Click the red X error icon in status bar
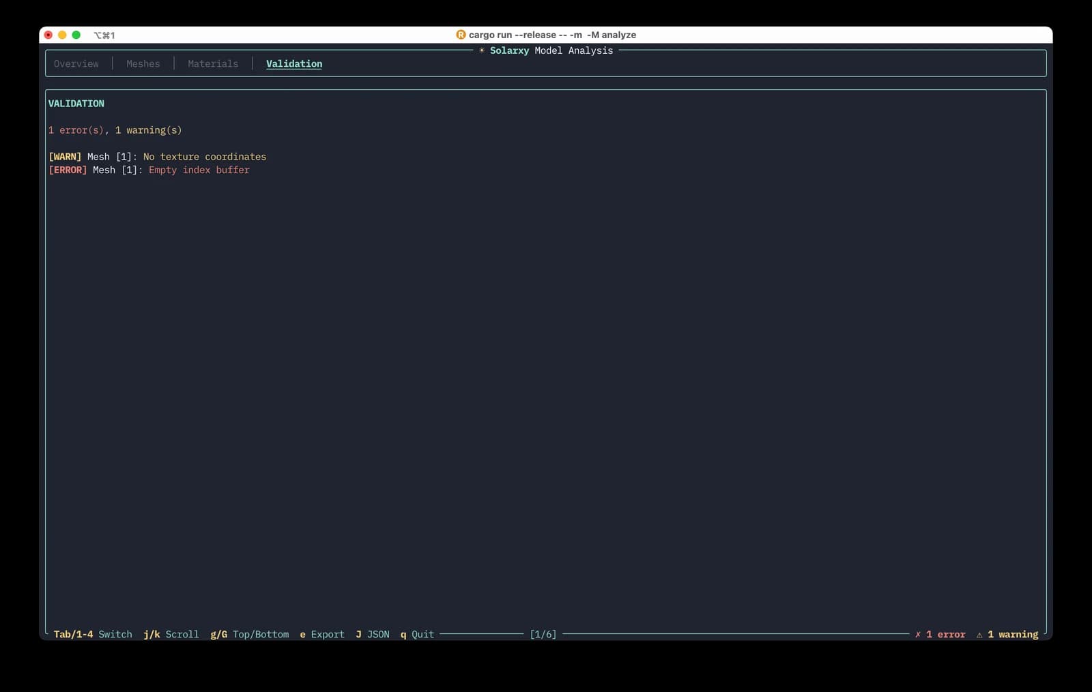This screenshot has width=1092, height=692. pos(918,634)
